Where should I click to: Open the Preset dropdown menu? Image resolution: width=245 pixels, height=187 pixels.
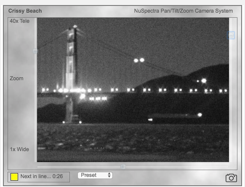click(95, 175)
